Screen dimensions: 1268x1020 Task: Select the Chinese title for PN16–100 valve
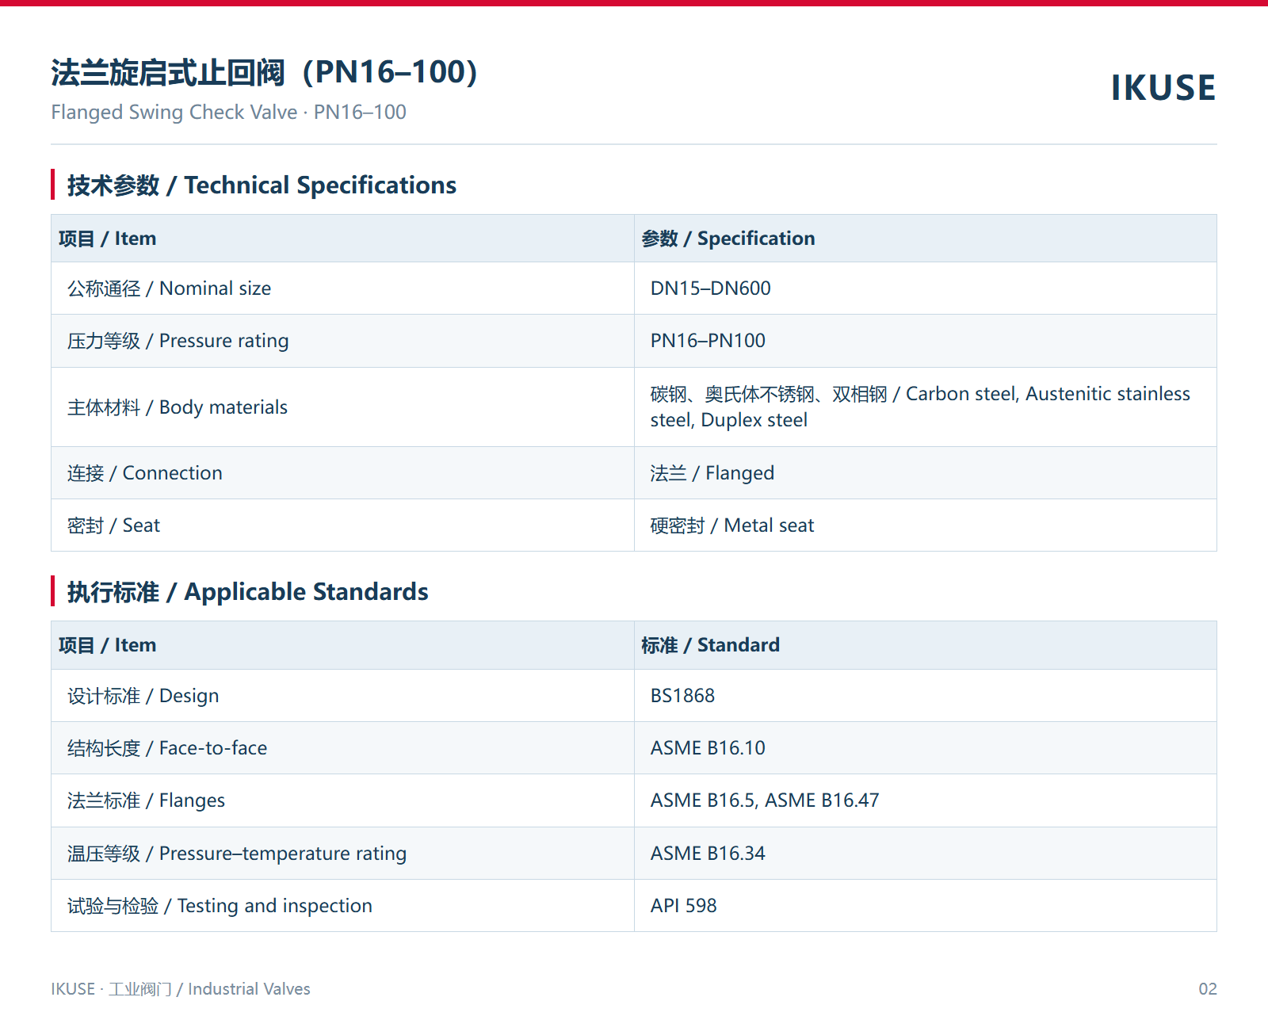[x=265, y=72]
